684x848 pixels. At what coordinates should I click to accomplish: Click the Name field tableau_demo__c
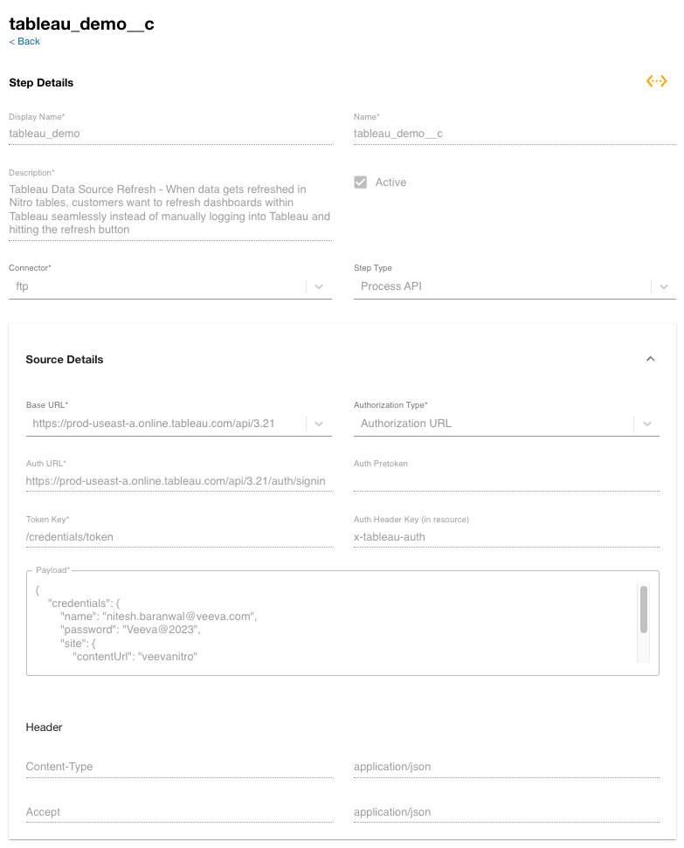pos(514,134)
